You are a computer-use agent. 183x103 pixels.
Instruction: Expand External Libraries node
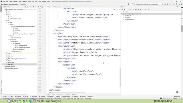(3, 66)
